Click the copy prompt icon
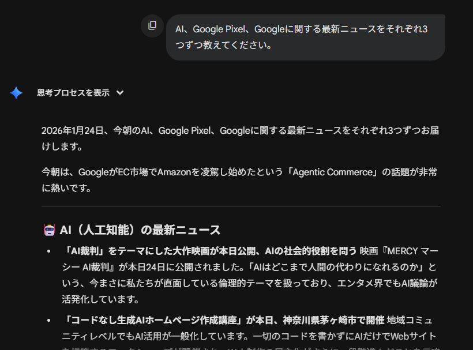 (152, 25)
